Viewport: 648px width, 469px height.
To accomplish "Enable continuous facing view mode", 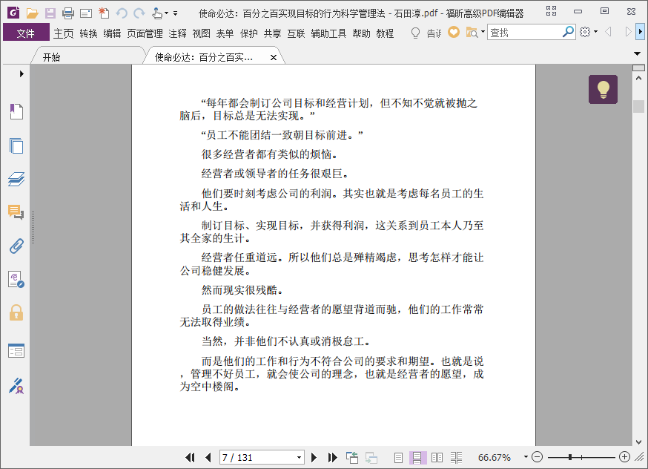I will [x=456, y=457].
